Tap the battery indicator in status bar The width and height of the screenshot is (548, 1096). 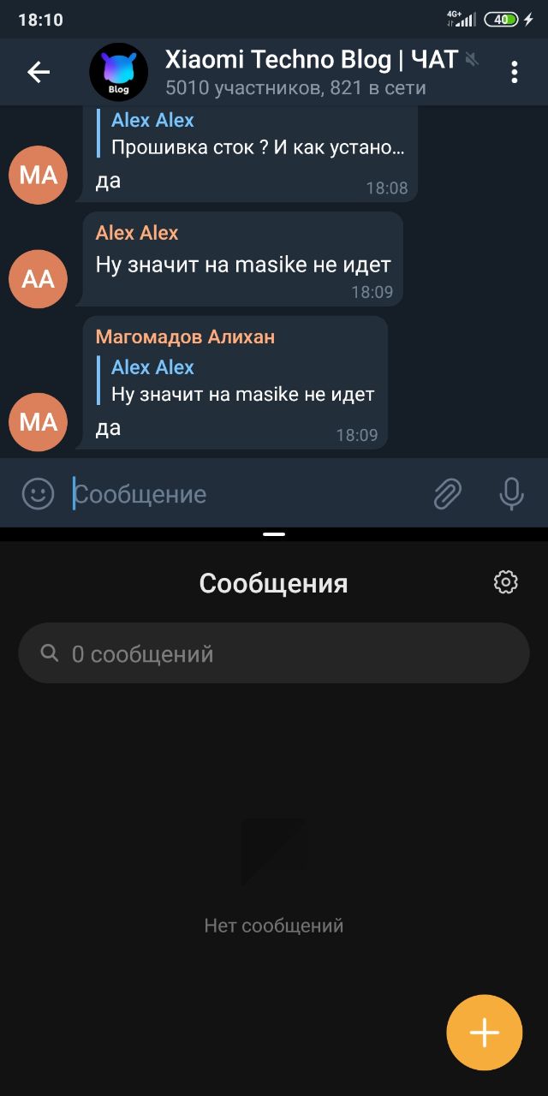[501, 19]
